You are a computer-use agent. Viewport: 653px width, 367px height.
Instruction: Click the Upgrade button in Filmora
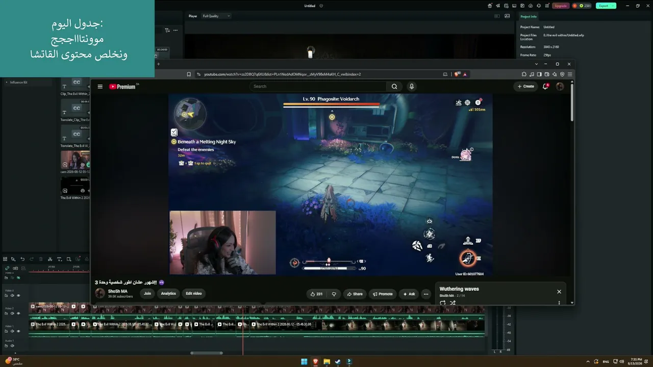click(x=561, y=6)
